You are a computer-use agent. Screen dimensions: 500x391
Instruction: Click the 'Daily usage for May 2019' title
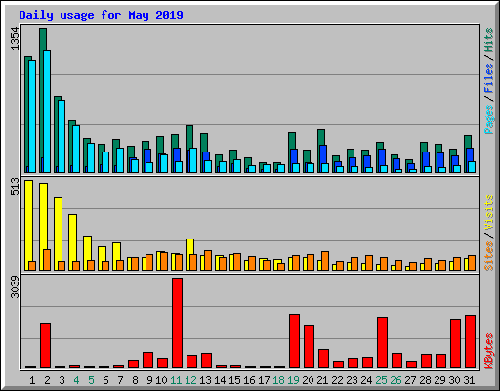(101, 15)
